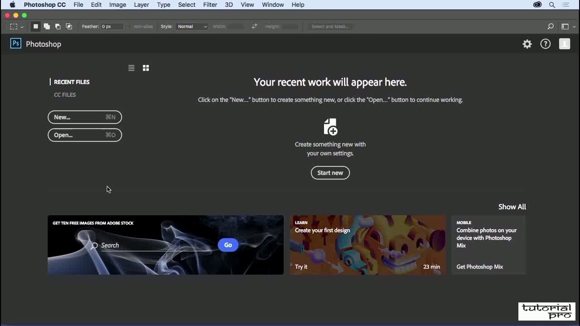The height and width of the screenshot is (326, 580).
Task: Click the new document icon
Action: point(330,127)
